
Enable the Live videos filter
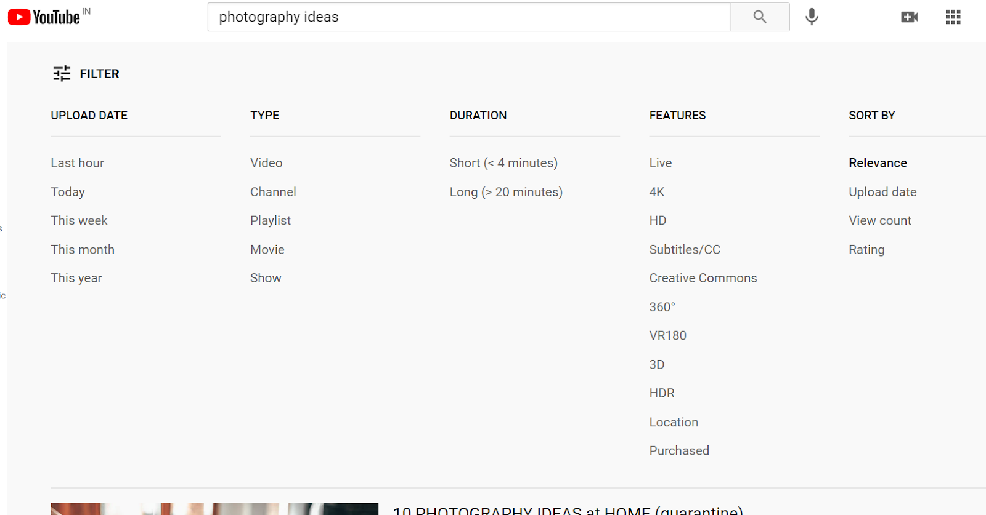pyautogui.click(x=659, y=162)
